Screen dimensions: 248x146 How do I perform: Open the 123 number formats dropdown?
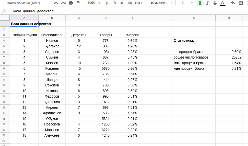(139, 3)
